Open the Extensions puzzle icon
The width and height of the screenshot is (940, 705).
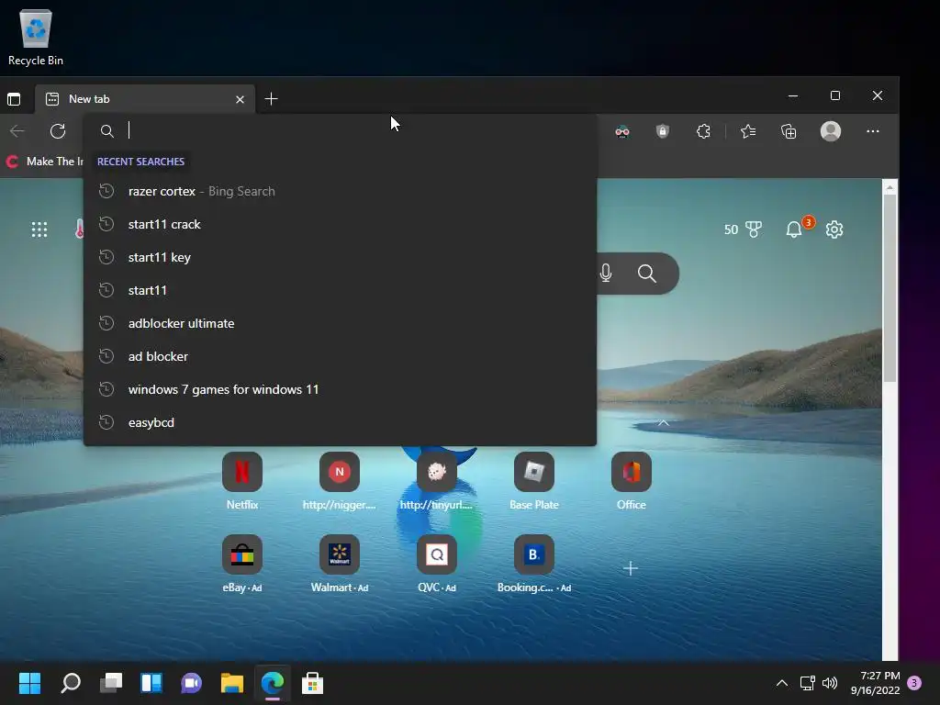(703, 131)
